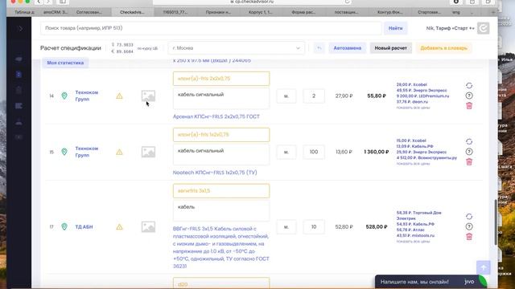The width and height of the screenshot is (515, 289).
Task: Switch to Корпус 1 browser tab
Action: point(261,12)
